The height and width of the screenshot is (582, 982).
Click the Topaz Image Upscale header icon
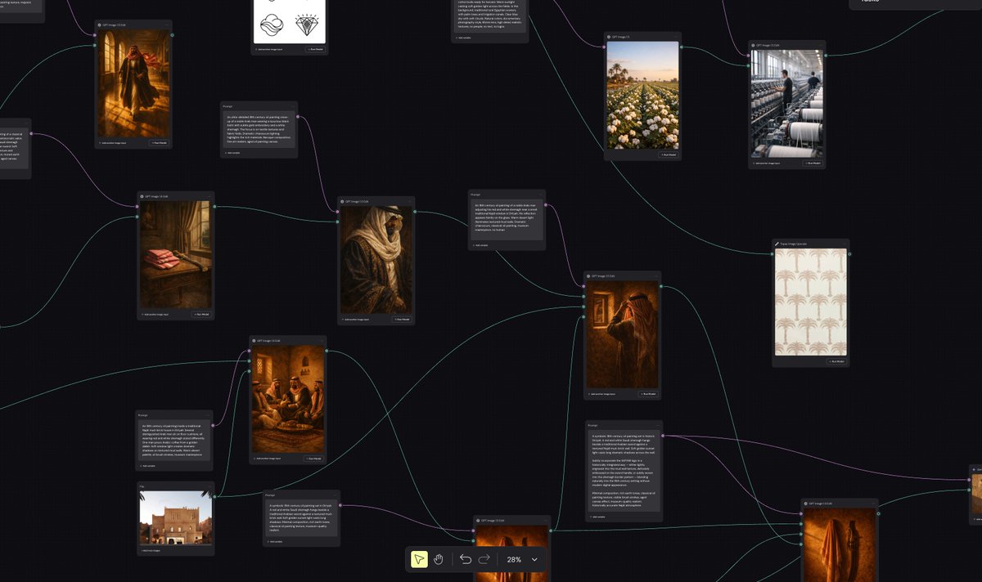777,244
